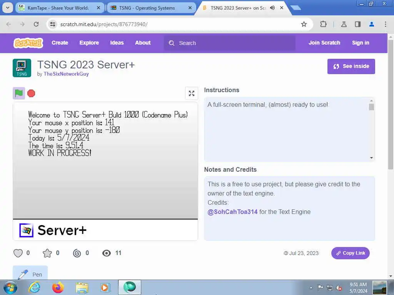
Task: Open Action Center flag tray icon
Action: coord(320,287)
